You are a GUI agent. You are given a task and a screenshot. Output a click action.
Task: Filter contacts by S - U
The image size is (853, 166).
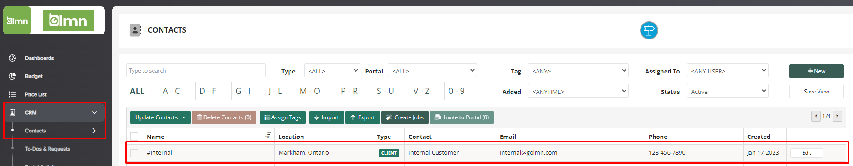385,91
